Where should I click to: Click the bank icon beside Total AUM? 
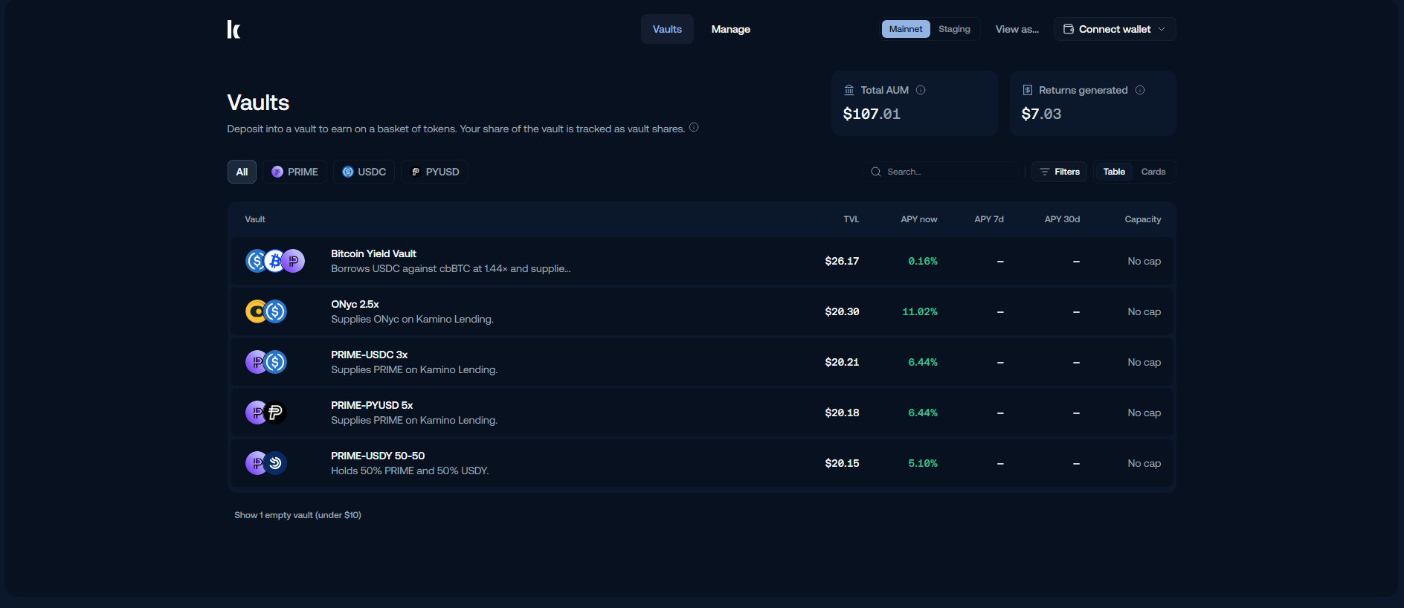click(x=849, y=90)
